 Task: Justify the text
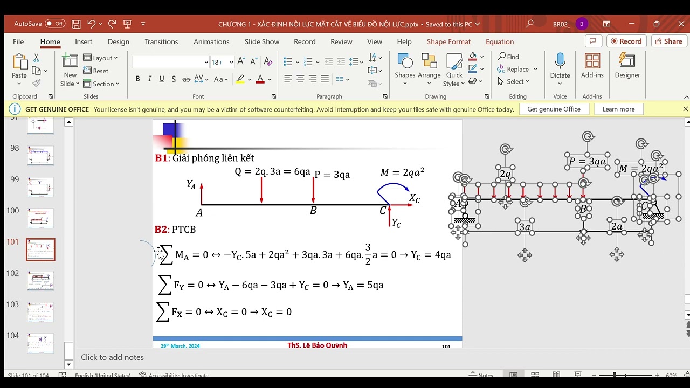point(325,79)
